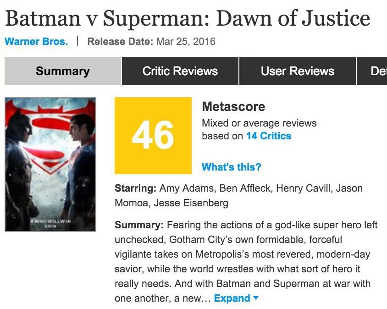Switch to the Critic Reviews tab

(180, 71)
